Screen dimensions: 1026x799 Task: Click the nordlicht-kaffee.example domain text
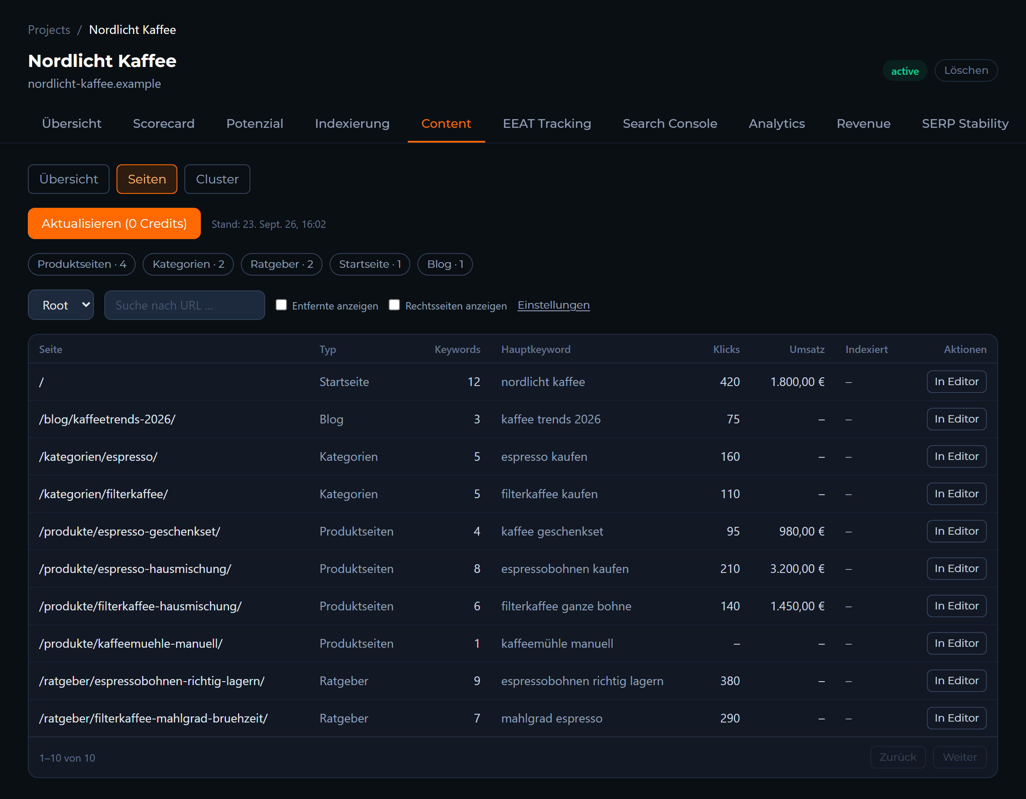pyautogui.click(x=94, y=83)
